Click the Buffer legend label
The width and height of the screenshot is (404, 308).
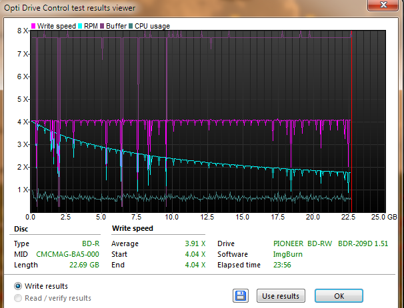116,26
